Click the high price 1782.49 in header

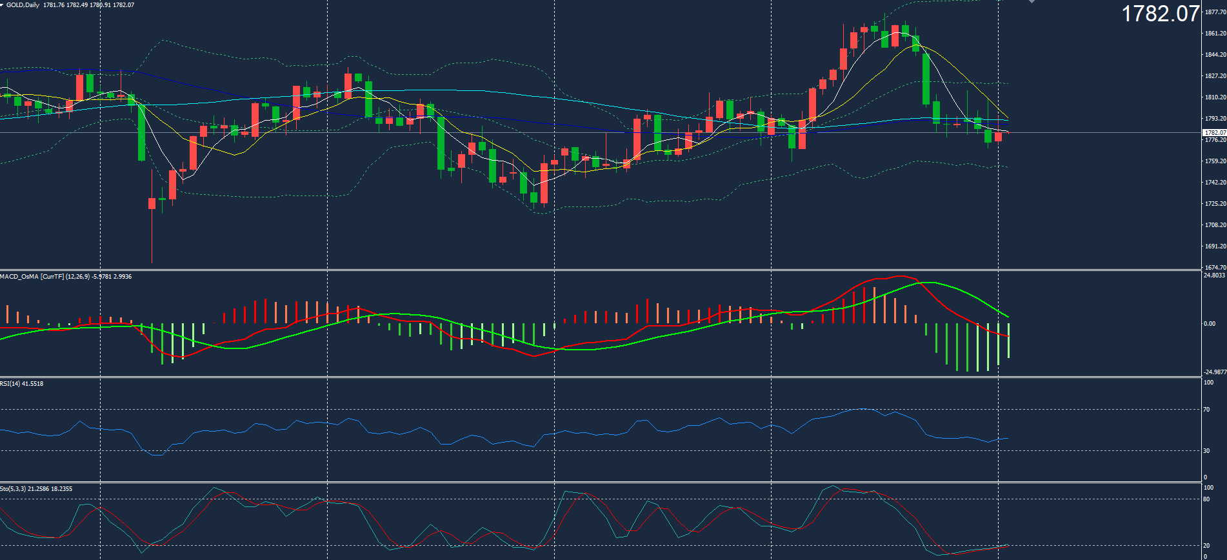(x=77, y=5)
